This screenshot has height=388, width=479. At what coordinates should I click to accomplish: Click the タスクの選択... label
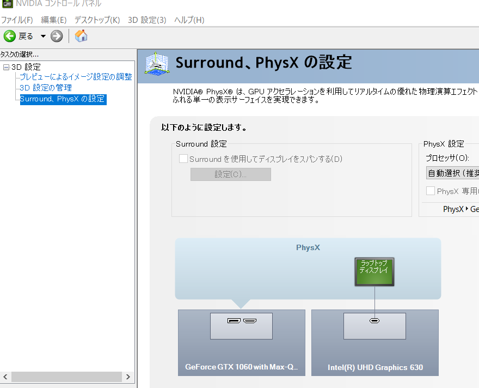20,54
